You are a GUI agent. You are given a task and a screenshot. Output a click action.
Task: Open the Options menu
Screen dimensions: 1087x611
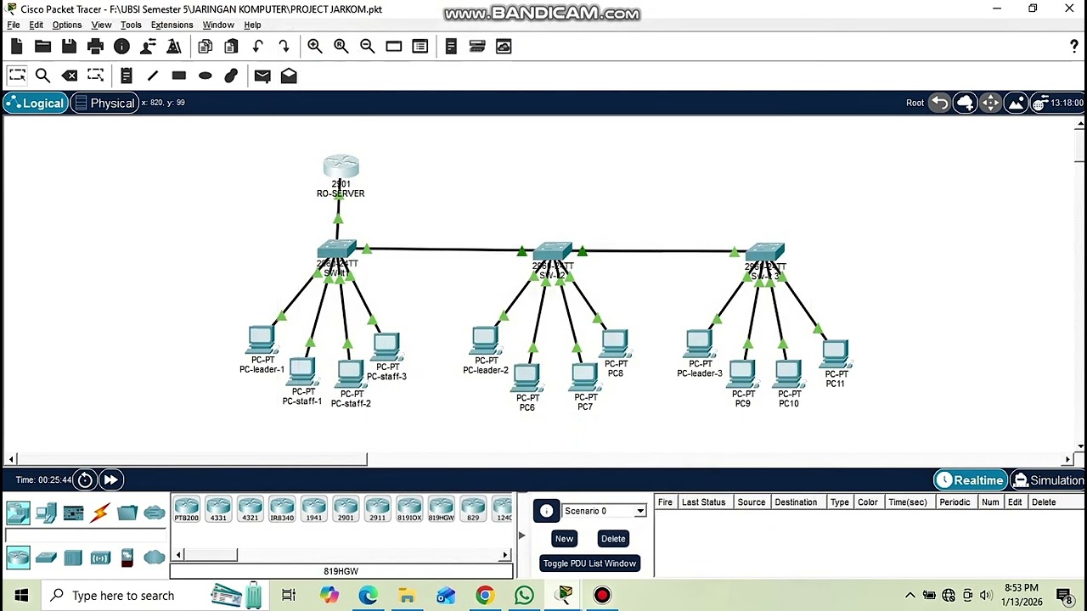[67, 25]
